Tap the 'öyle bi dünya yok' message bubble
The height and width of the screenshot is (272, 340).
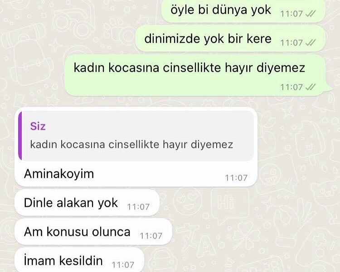[x=243, y=11]
